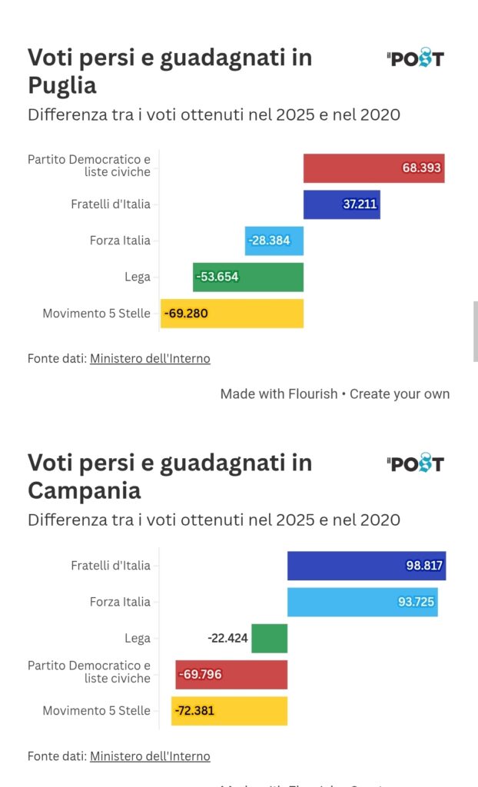The image size is (478, 787).
Task: Follow the Made with Flourish credit link
Action: (x=279, y=393)
